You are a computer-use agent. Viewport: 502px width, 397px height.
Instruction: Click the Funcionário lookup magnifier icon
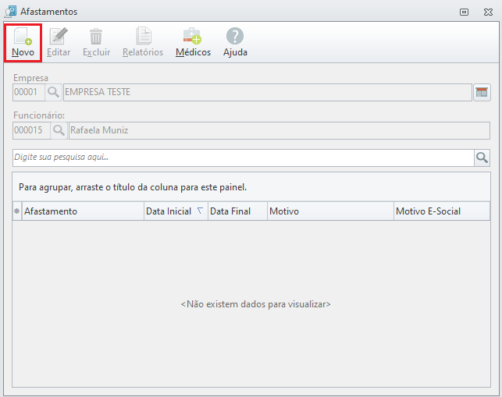point(59,130)
